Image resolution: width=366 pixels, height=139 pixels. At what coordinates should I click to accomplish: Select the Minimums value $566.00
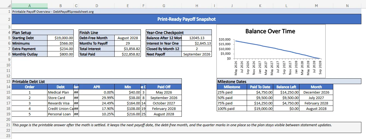click(61, 43)
